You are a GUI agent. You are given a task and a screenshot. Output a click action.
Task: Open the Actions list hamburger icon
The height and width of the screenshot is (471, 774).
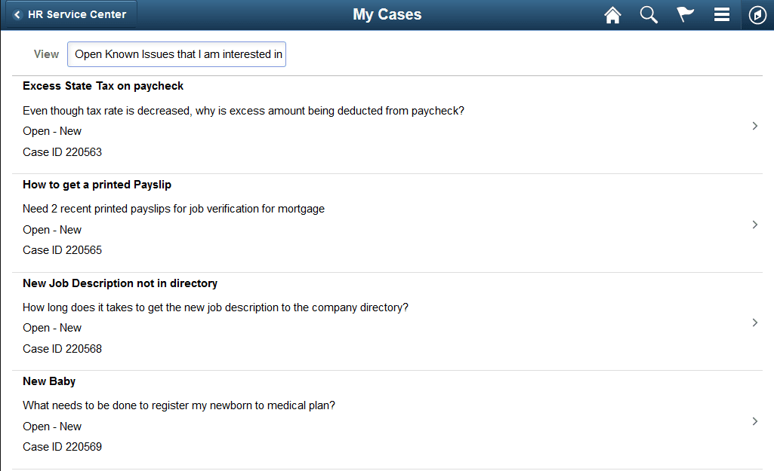721,14
